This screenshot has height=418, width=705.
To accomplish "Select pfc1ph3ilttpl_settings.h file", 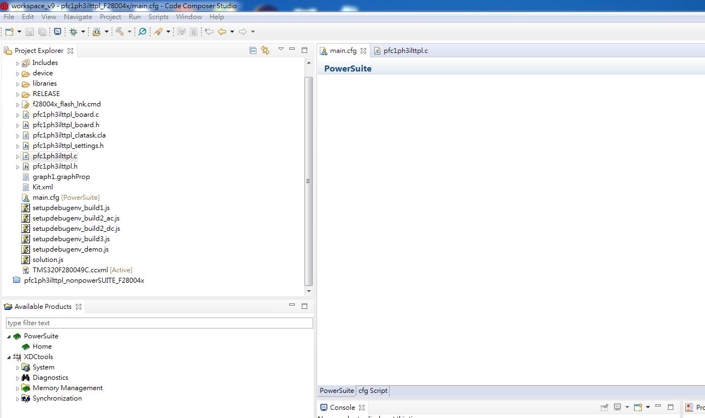I will [x=68, y=146].
